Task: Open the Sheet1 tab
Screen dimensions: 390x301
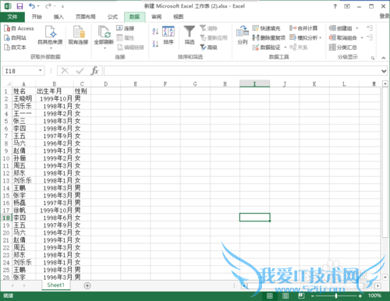Action: (56, 285)
